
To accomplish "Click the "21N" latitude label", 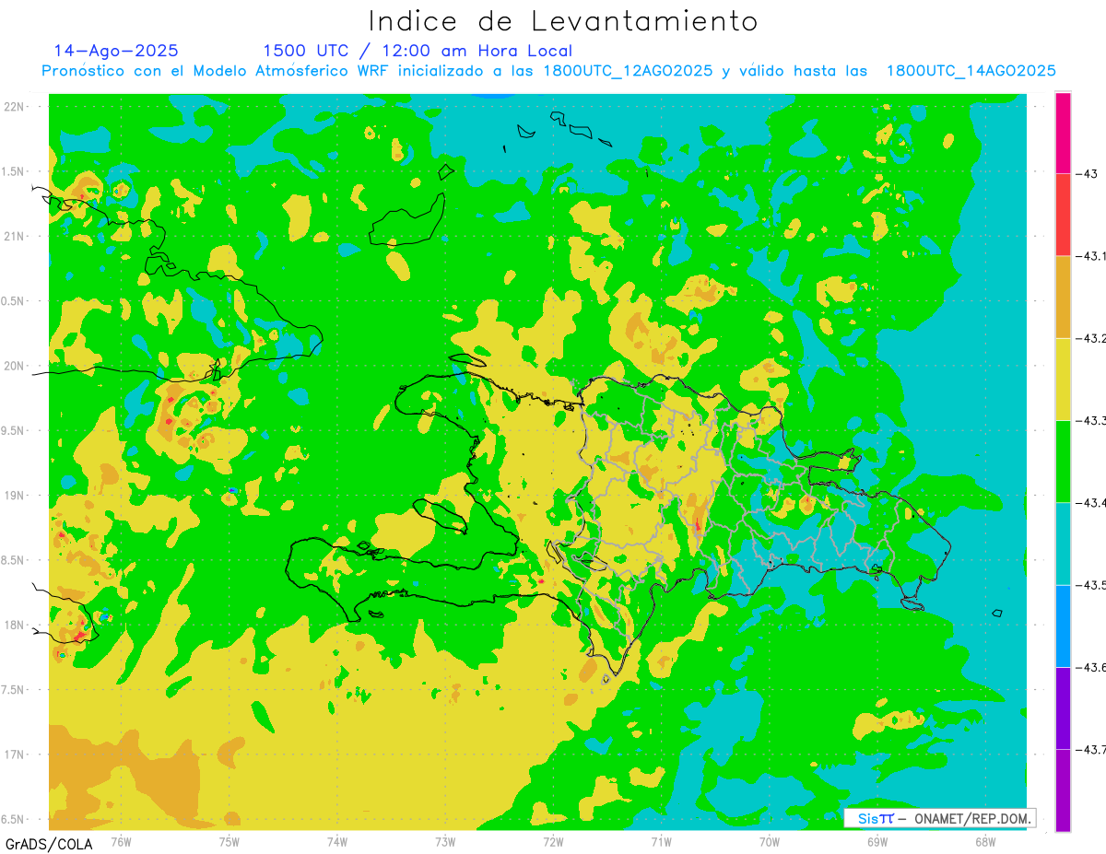I will pyautogui.click(x=16, y=236).
